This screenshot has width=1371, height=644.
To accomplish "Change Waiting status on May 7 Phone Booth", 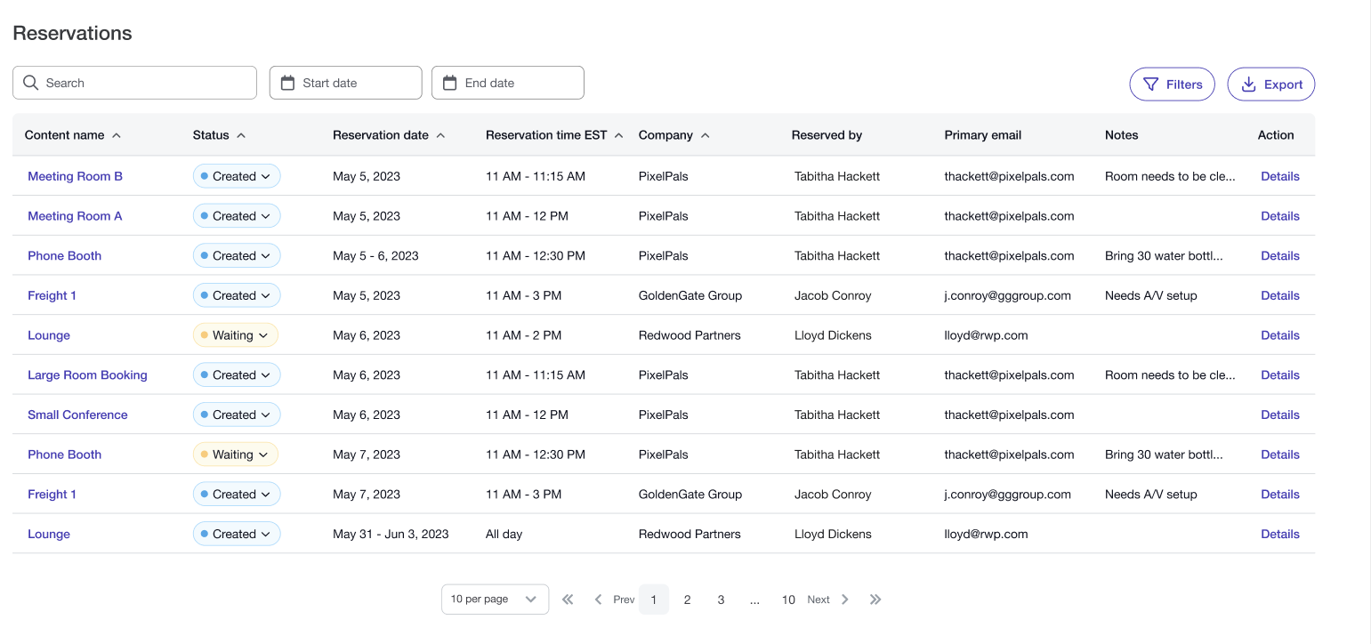I will [236, 455].
